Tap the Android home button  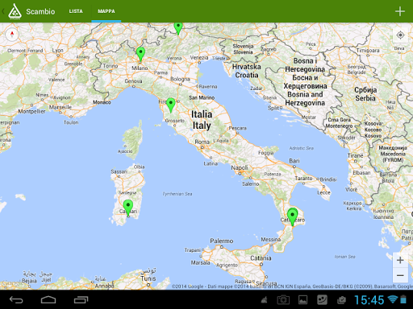(48, 299)
